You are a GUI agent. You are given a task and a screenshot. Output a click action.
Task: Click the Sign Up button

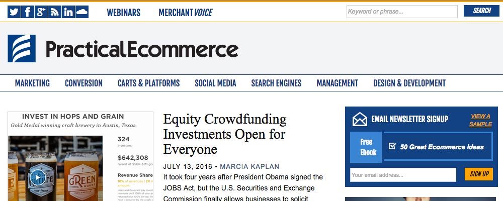[x=478, y=174]
